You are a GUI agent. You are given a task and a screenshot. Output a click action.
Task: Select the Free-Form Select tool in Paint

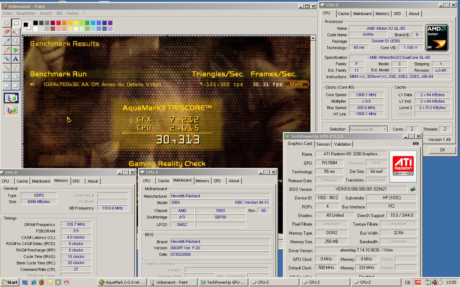7,23
